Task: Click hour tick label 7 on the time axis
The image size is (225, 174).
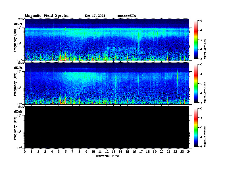Action: pyautogui.click(x=73, y=152)
